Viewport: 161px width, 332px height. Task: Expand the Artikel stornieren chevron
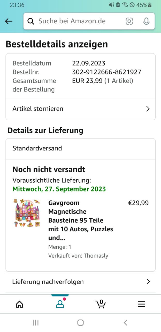pos(148,109)
